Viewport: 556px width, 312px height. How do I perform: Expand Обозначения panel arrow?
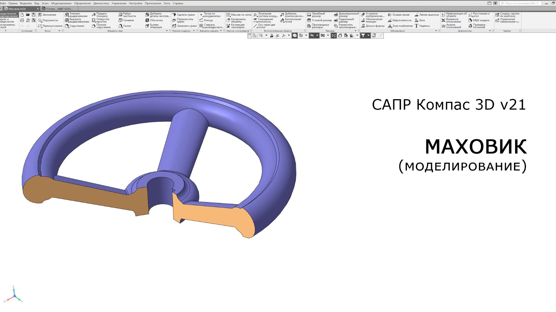click(x=436, y=31)
